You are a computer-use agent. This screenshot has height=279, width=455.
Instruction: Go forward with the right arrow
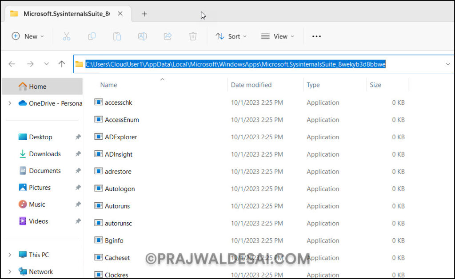tap(30, 64)
